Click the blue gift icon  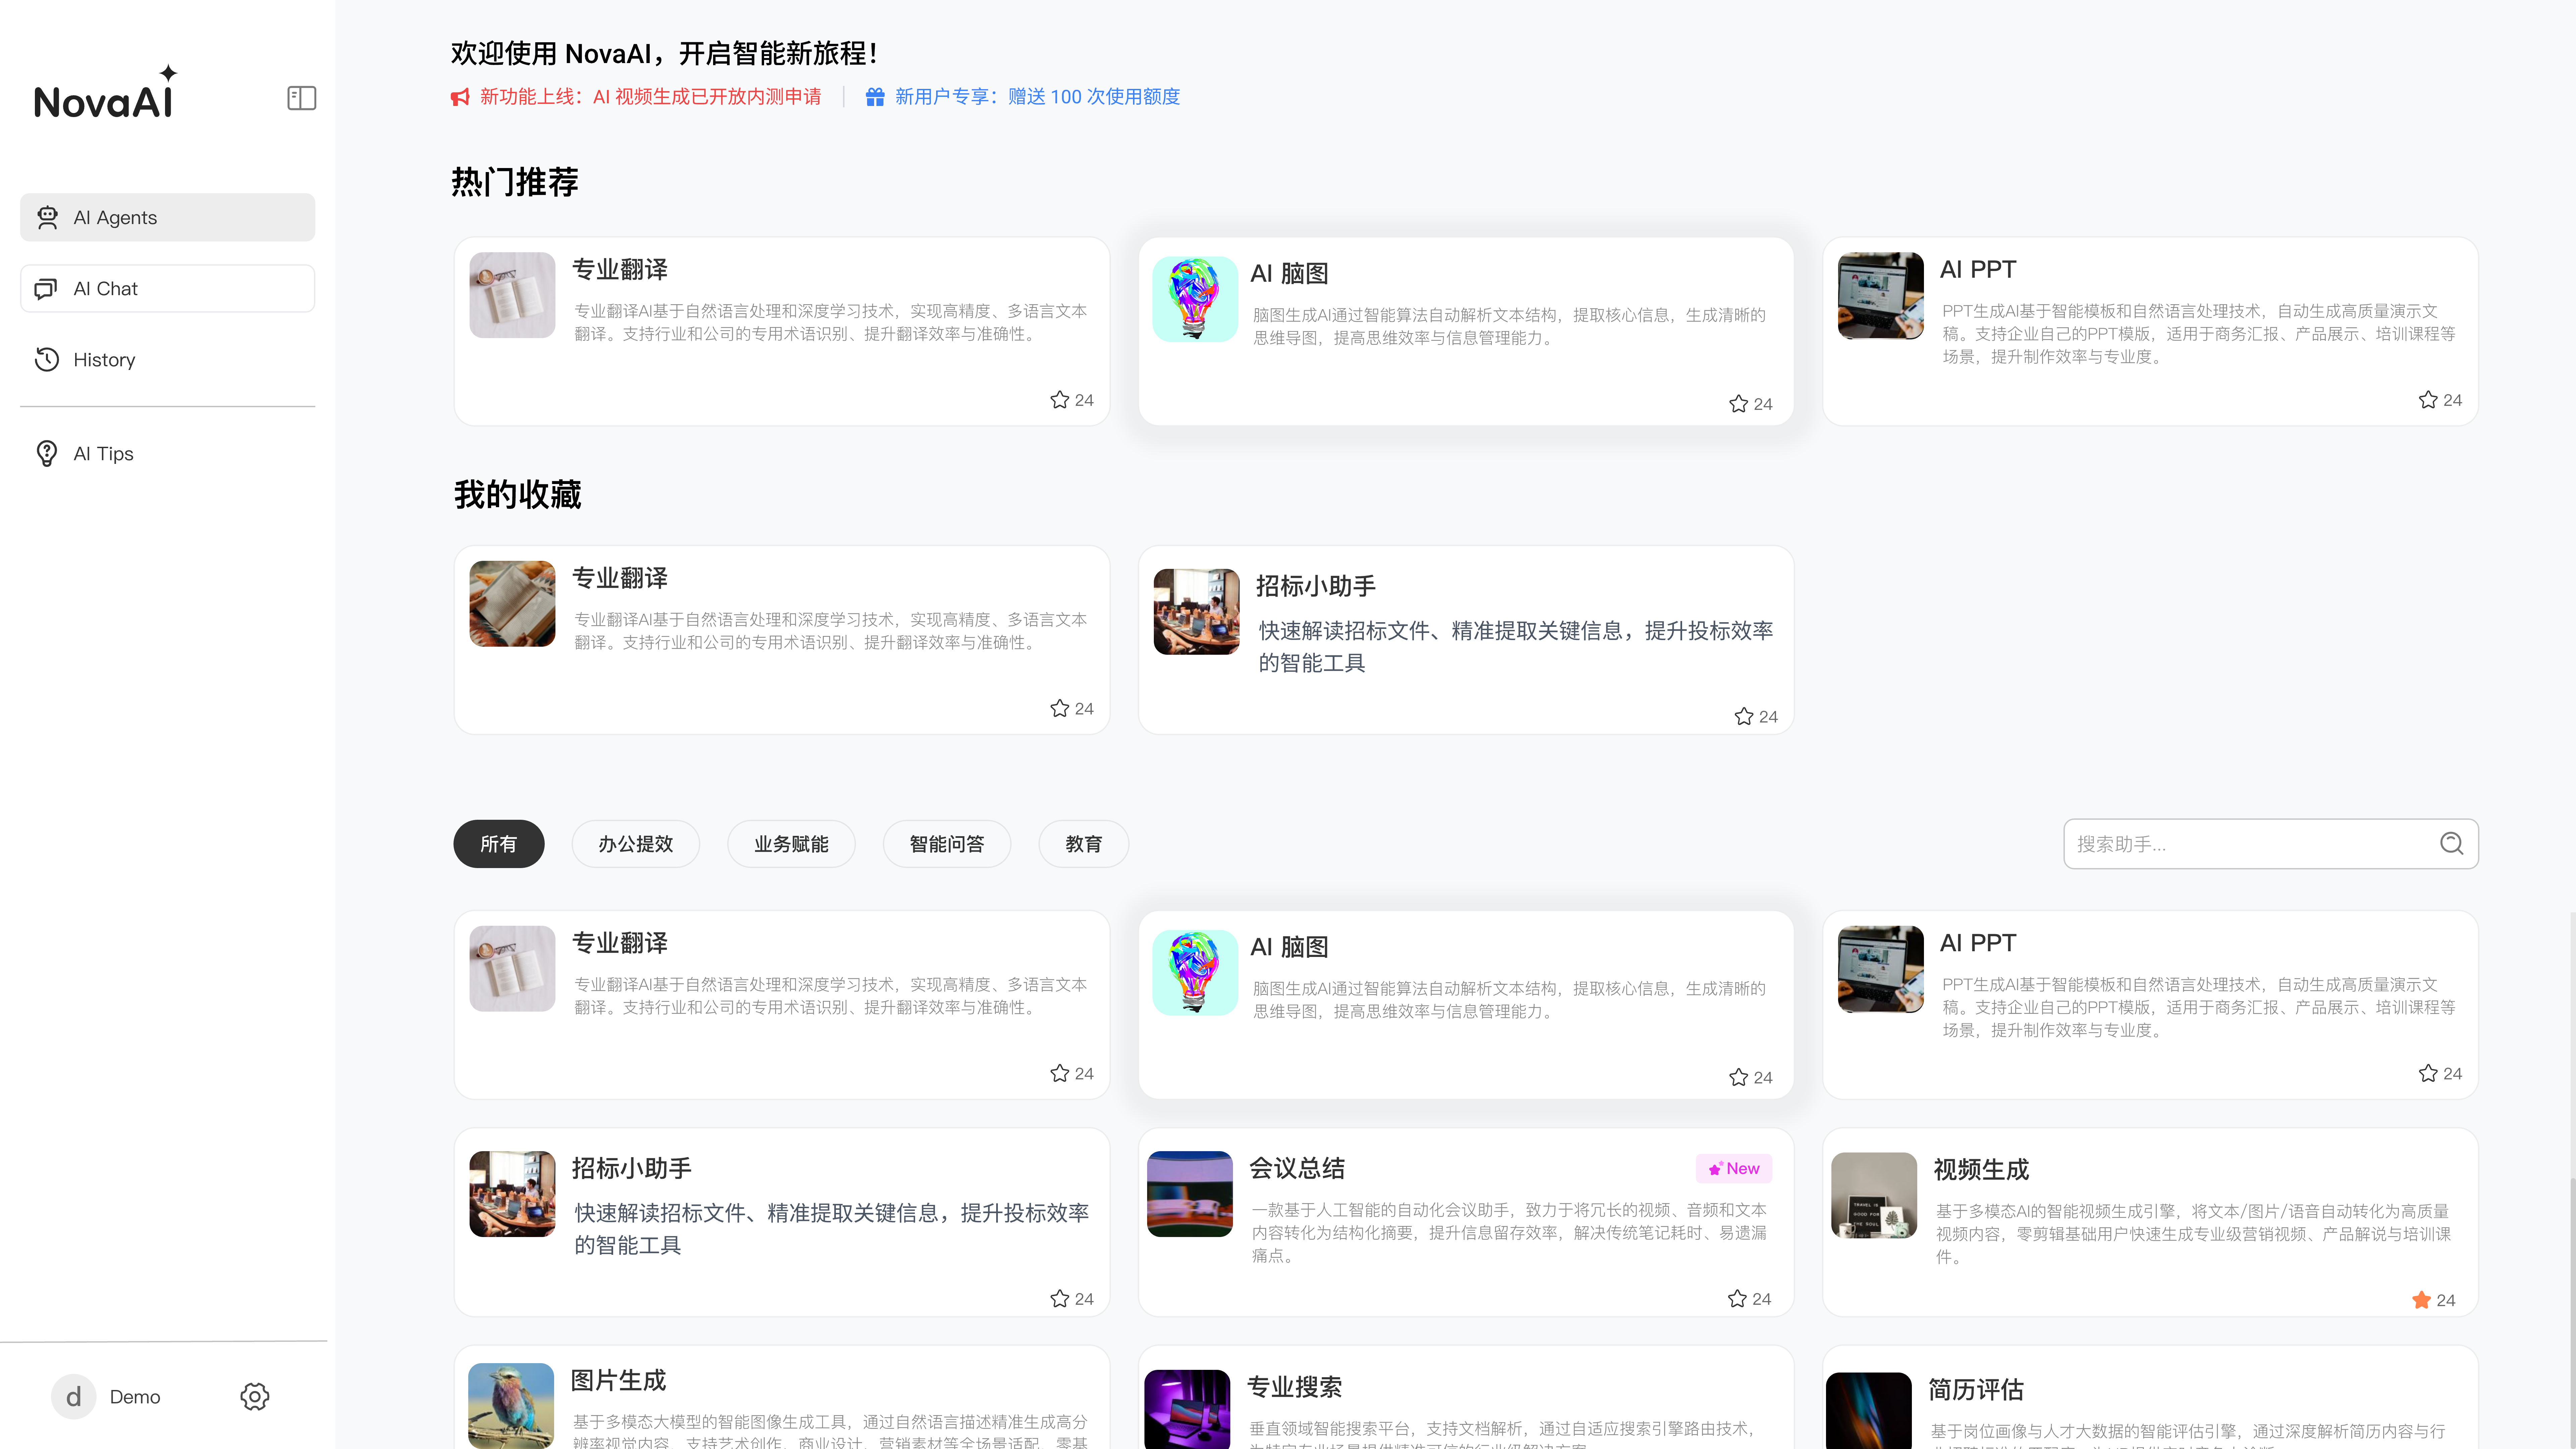[x=875, y=97]
